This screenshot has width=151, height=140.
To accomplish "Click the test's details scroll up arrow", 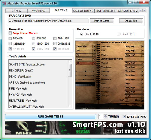I will pyautogui.click(x=70, y=62).
